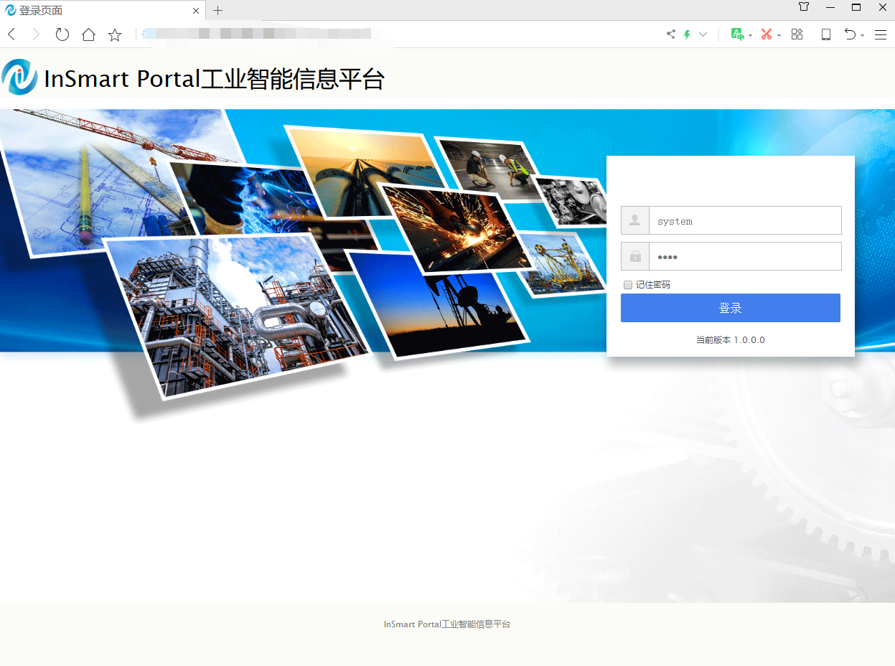Open the browser hamburger menu
895x666 pixels.
880,34
